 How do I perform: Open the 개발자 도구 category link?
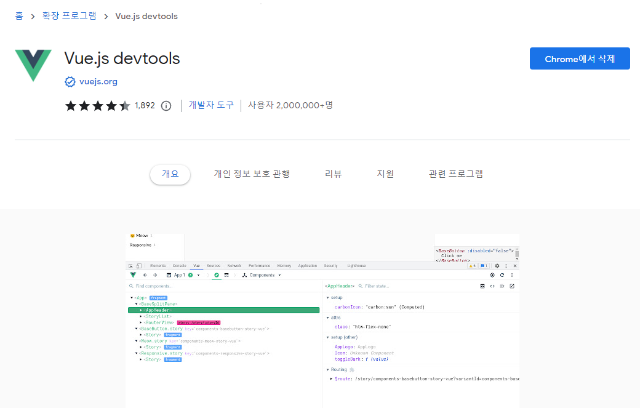211,105
